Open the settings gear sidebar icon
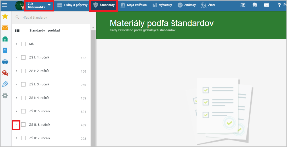This screenshot has height=147, width=287. coord(5,95)
